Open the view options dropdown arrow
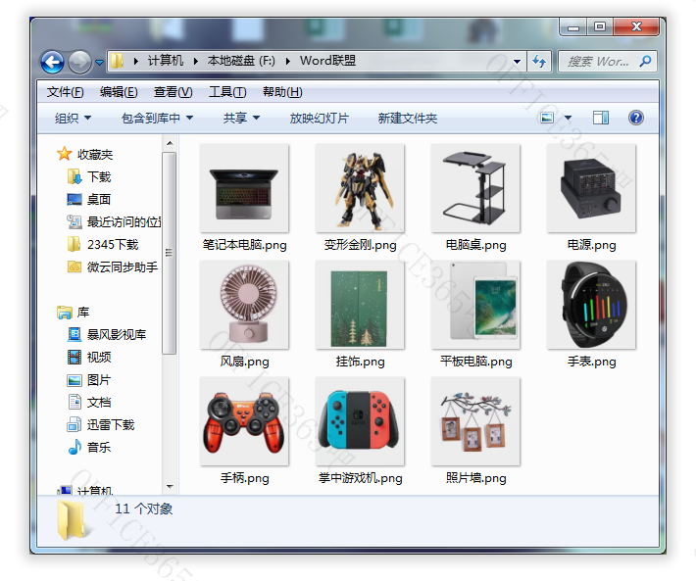Image resolution: width=696 pixels, height=581 pixels. (568, 118)
